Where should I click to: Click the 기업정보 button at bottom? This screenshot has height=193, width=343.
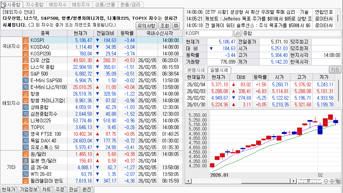tap(29, 189)
